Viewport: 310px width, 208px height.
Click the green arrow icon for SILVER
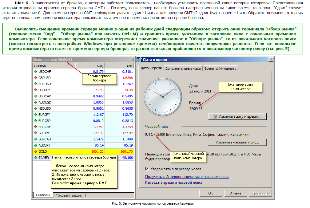(36, 158)
